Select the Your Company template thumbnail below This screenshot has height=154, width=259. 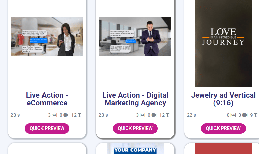point(135,148)
